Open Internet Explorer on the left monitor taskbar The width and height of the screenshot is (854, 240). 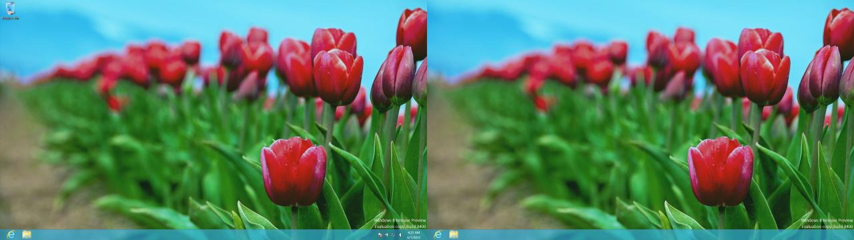click(10, 235)
